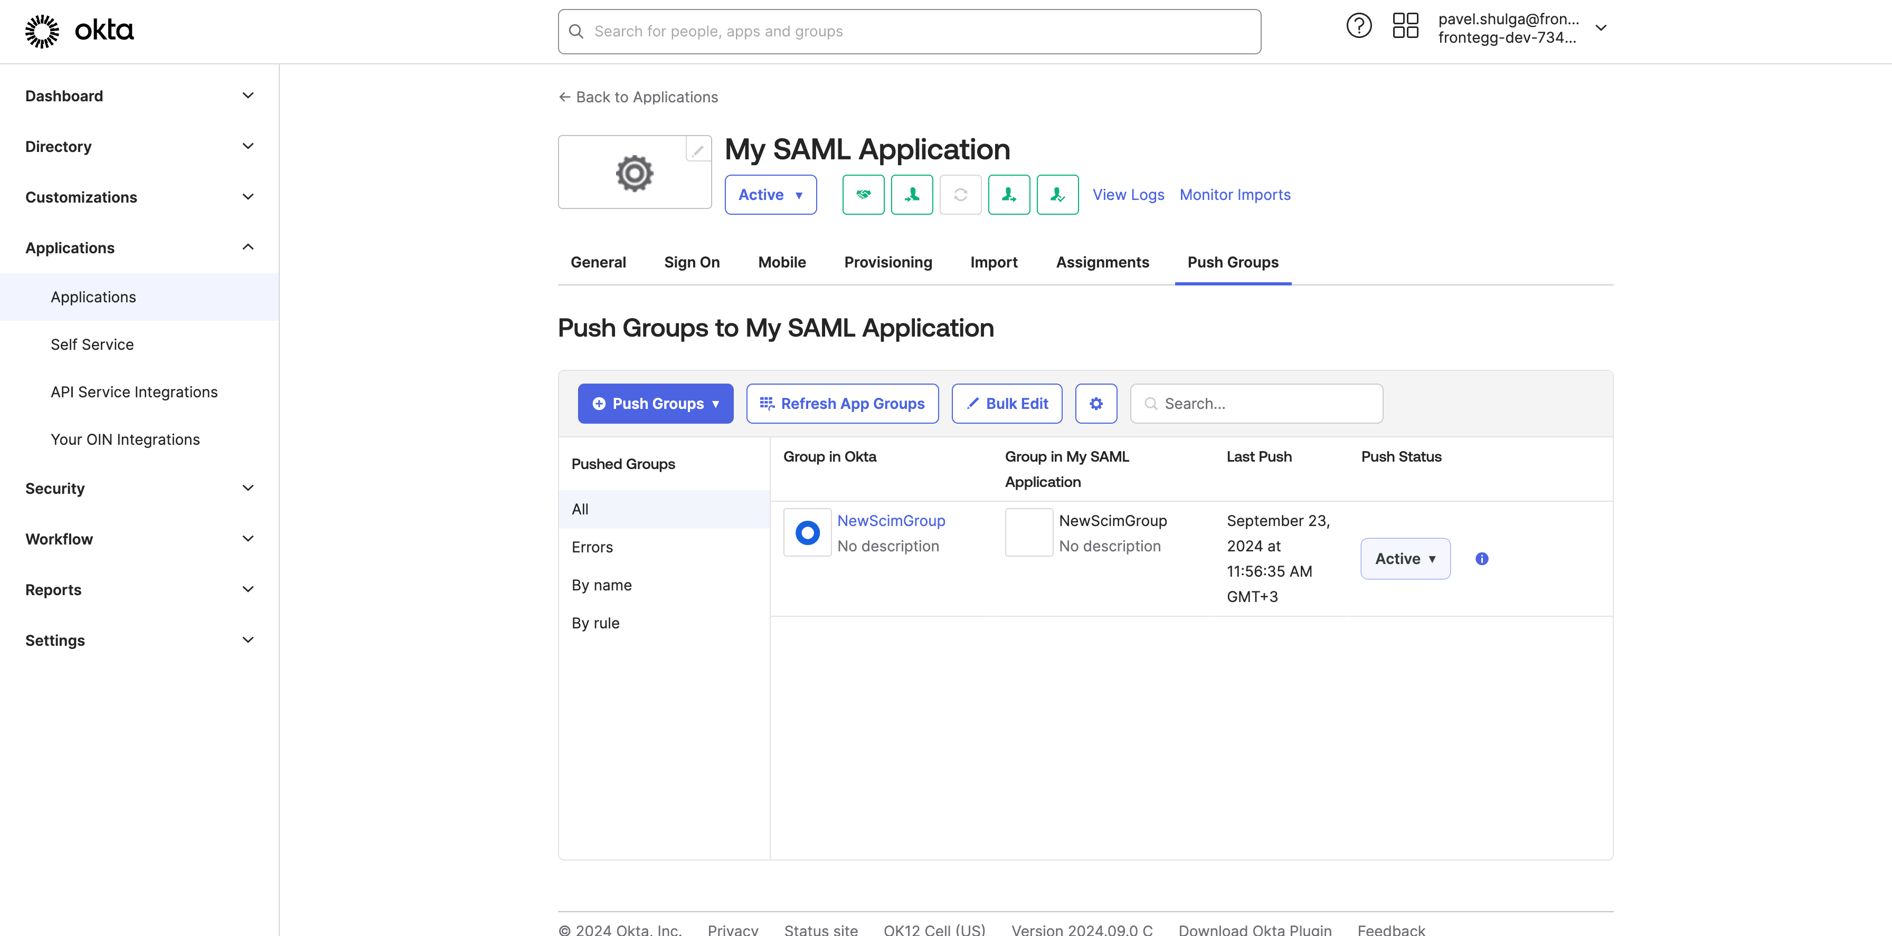Viewport: 1892px width, 936px height.
Task: Switch to the Provisioning tab
Action: 888,262
